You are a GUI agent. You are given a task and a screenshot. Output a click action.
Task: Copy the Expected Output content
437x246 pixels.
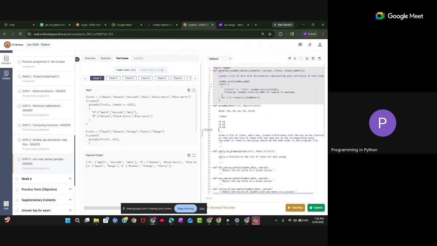[x=189, y=155]
